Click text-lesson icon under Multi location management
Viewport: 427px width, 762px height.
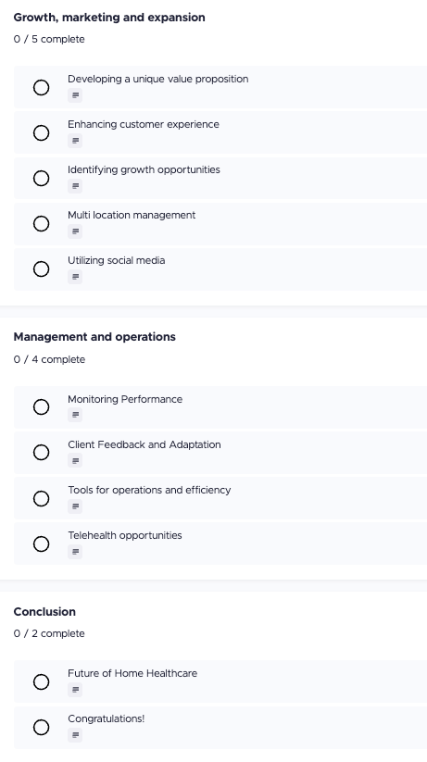tap(75, 231)
